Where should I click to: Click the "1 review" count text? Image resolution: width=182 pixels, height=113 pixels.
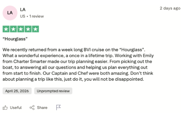click(36, 16)
